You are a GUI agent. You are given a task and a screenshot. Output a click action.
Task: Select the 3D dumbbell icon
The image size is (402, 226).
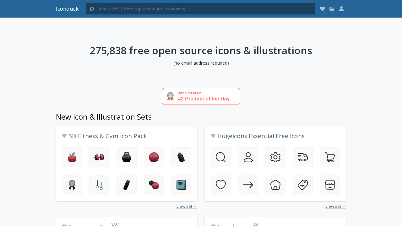[x=99, y=157]
